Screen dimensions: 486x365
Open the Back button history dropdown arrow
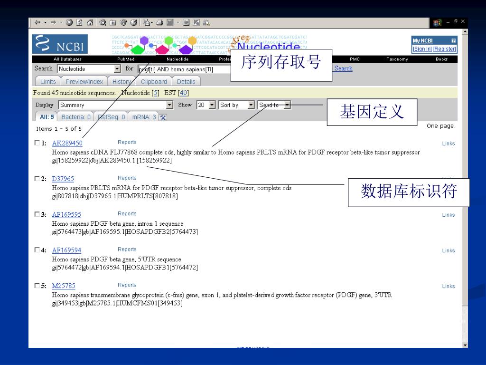click(x=45, y=22)
